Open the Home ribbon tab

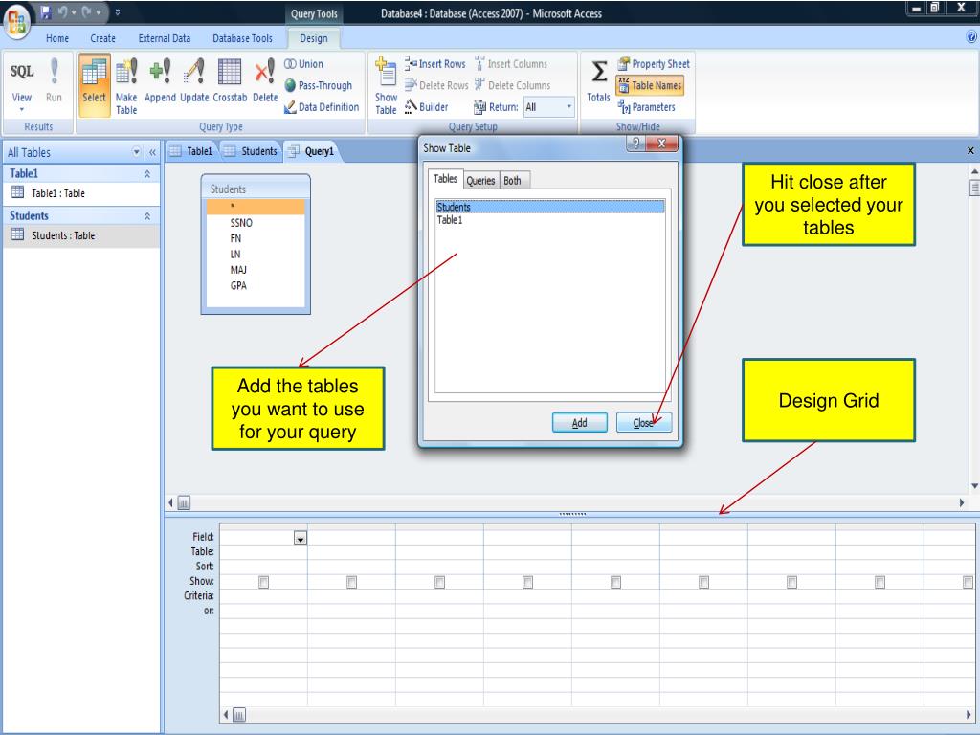57,38
